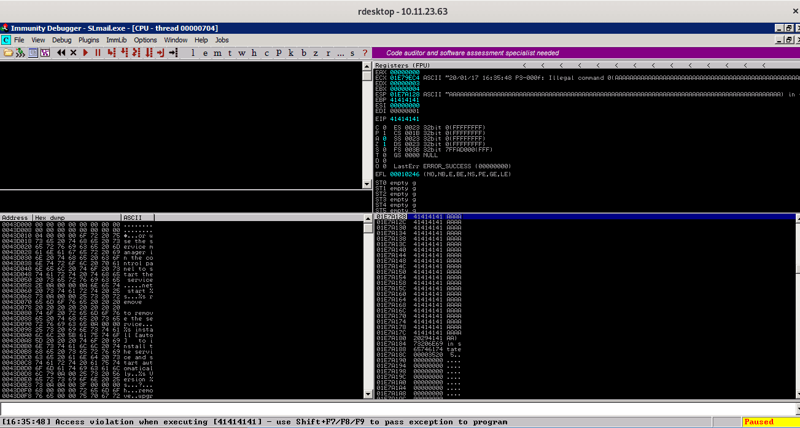Select ESP register value 01E7A128
The image size is (800, 428).
pos(405,95)
